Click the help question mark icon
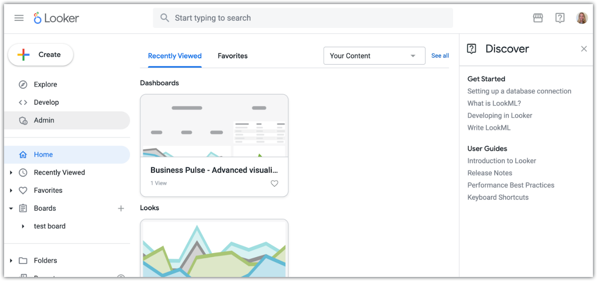Viewport: 597px width, 281px height. pyautogui.click(x=560, y=18)
